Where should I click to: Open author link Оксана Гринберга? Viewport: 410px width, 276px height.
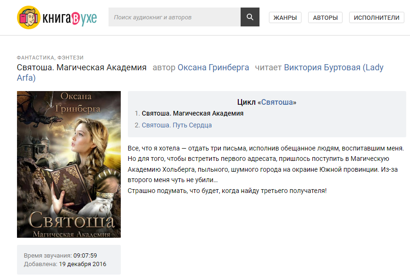click(213, 67)
